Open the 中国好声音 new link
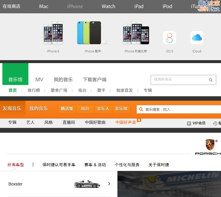Image resolution: width=221 pixels, height=197 pixels. (x=126, y=122)
